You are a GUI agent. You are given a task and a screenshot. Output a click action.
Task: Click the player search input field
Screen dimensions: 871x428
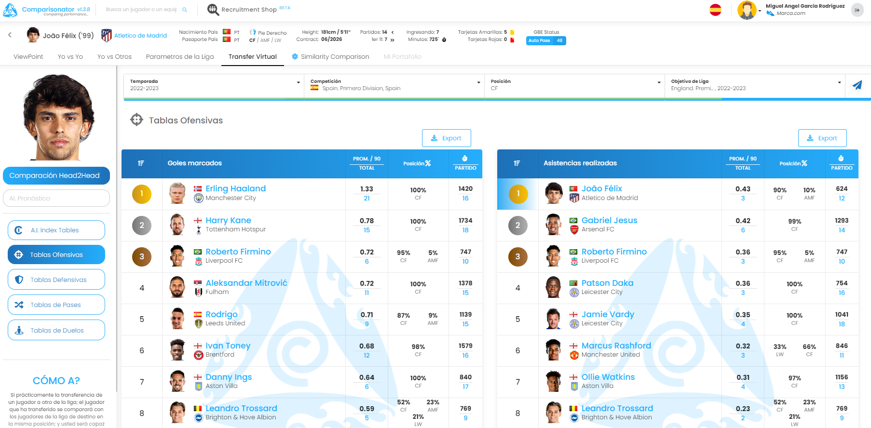click(x=141, y=10)
